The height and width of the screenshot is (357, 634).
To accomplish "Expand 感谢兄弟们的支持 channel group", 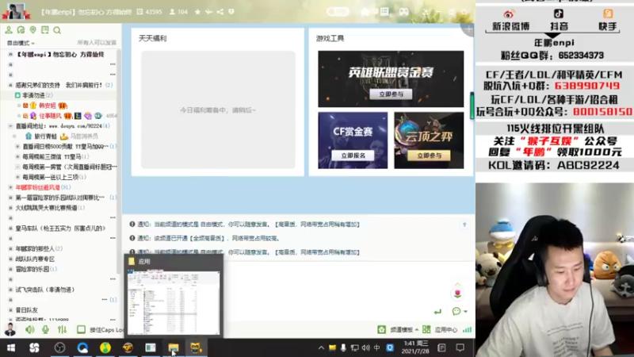I will click(10, 85).
